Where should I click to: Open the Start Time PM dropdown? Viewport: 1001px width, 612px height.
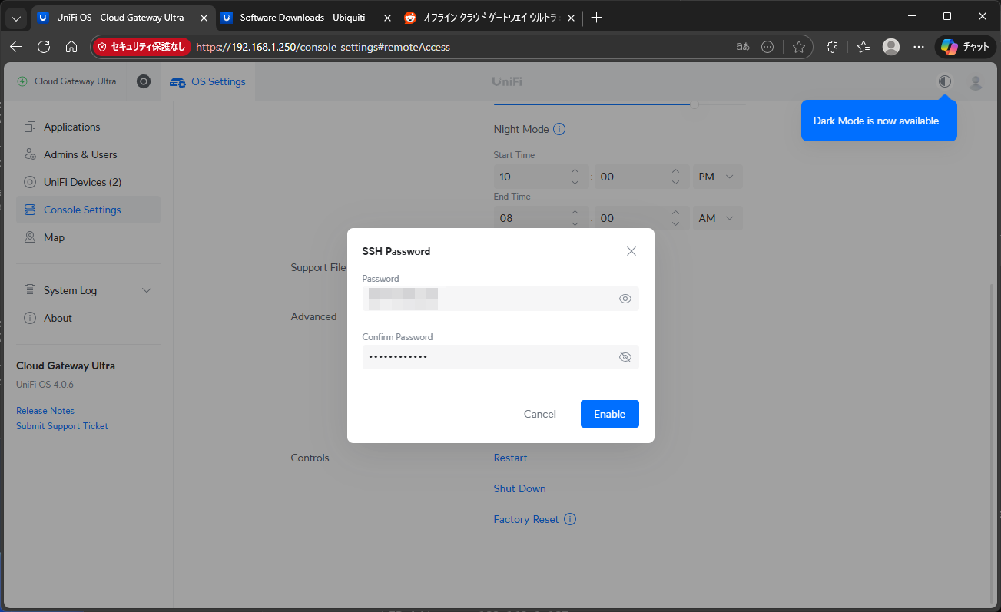717,177
